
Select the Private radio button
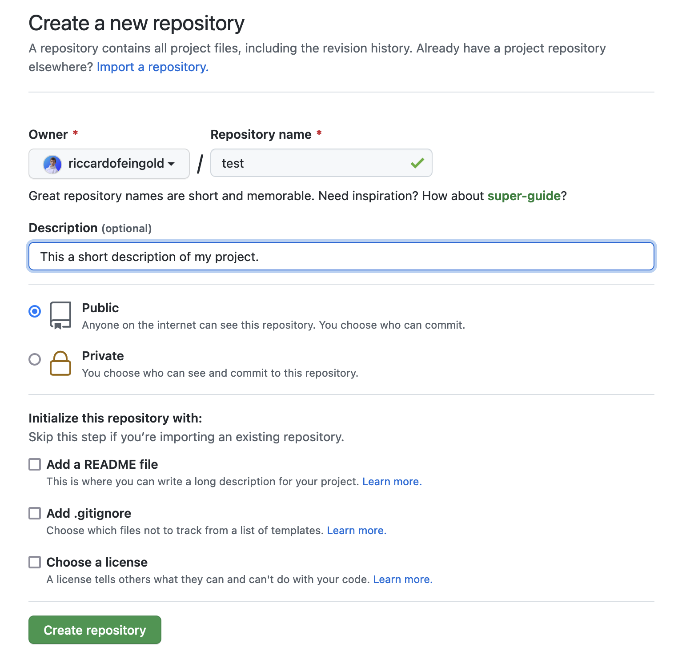[x=35, y=359]
